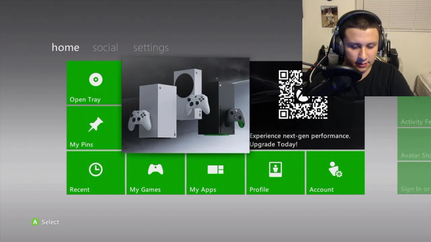This screenshot has height=242, width=431.
Task: Click the My Games controller icon
Action: (x=156, y=169)
